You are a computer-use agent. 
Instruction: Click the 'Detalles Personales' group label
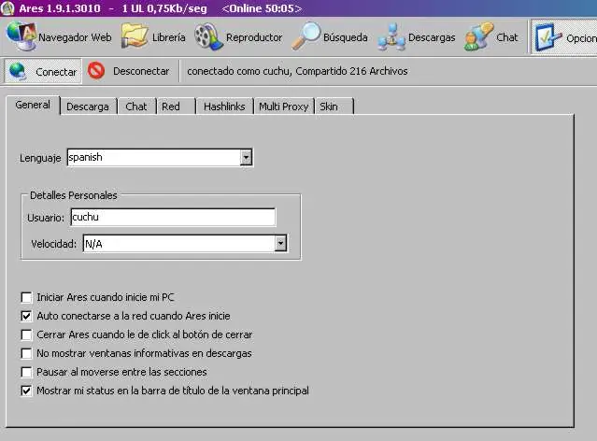(x=74, y=195)
